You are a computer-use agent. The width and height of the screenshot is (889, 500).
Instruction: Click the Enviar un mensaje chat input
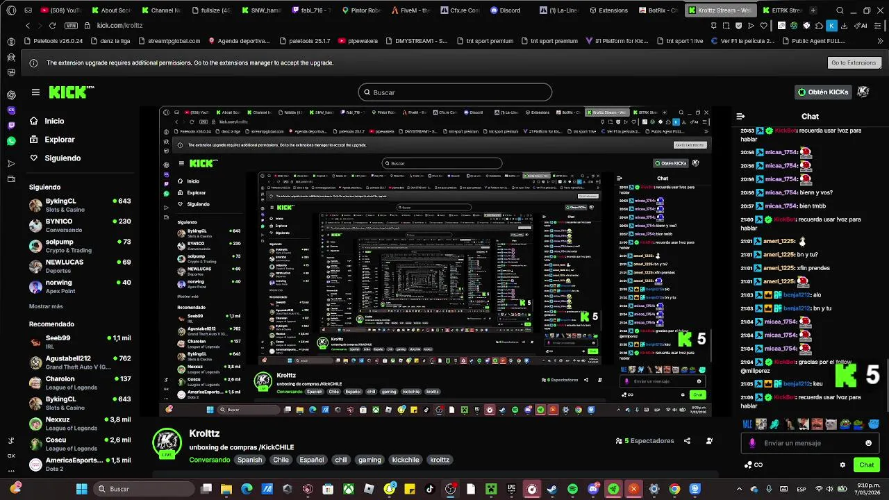809,443
